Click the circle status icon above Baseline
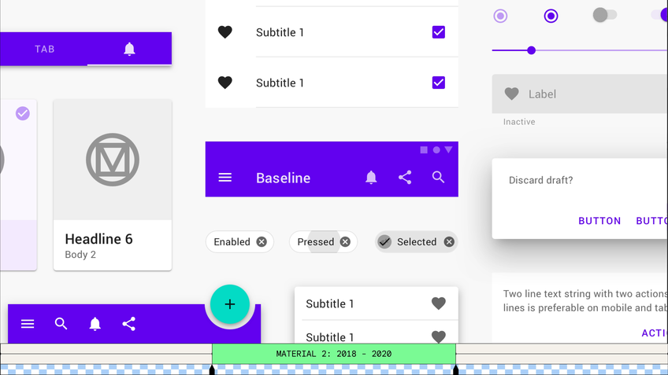The height and width of the screenshot is (375, 668). click(x=436, y=149)
